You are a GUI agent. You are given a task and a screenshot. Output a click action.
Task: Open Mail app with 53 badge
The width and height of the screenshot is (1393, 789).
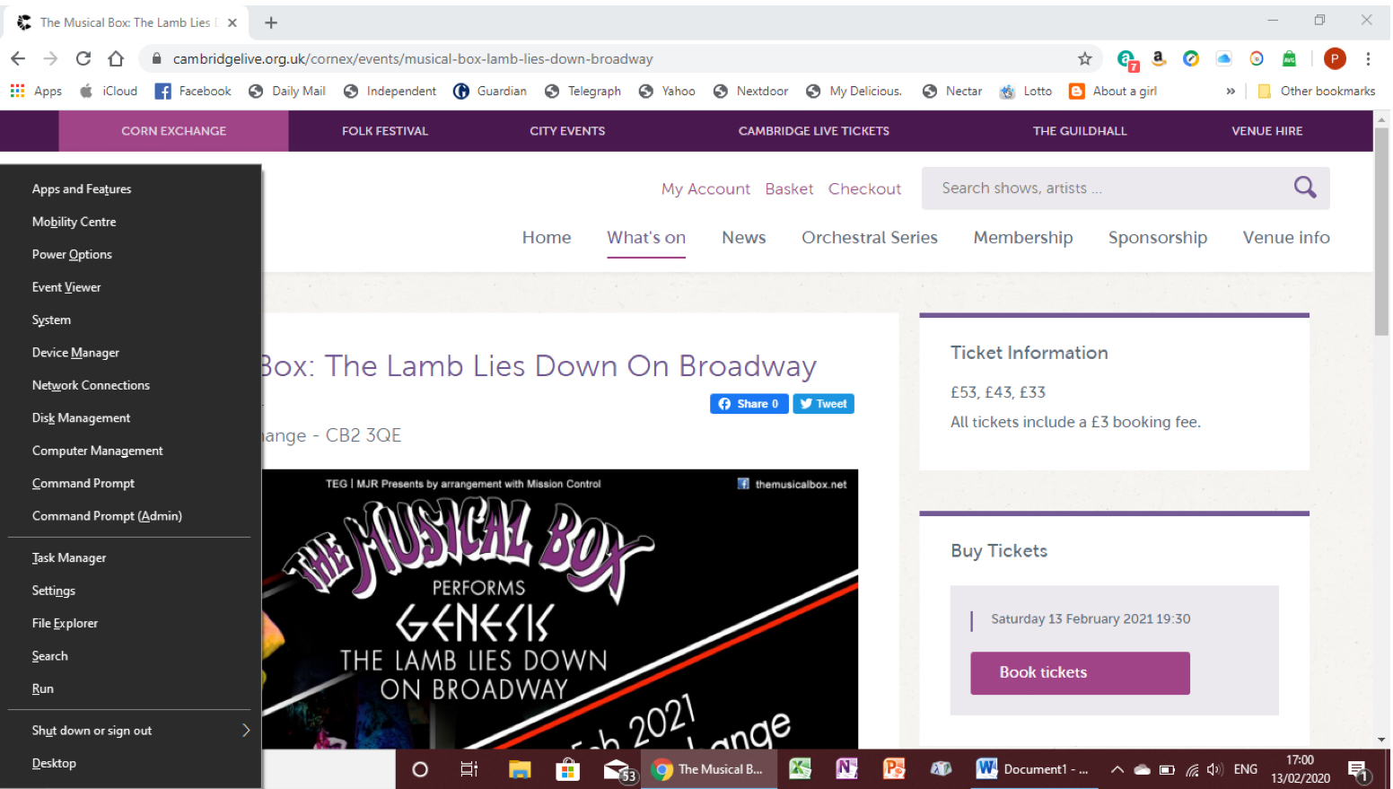619,770
